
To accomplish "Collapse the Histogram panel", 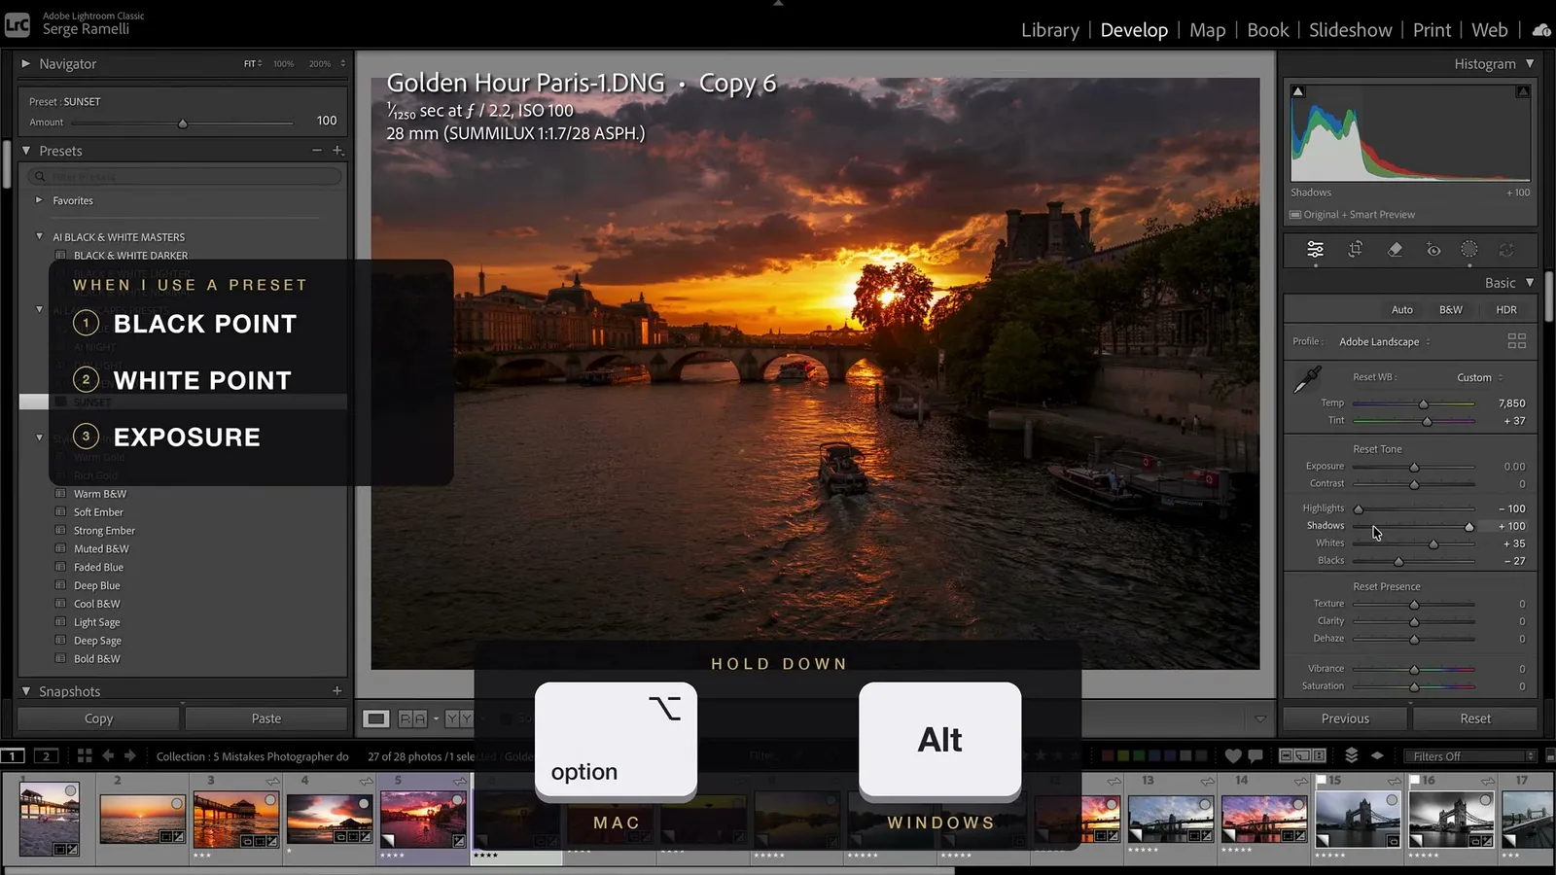I will (x=1530, y=63).
